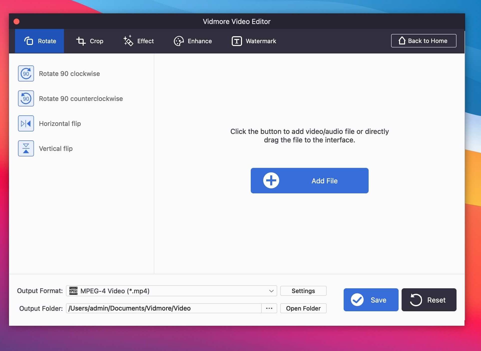Expand the Output Format dropdown
This screenshot has height=351, width=481.
click(x=171, y=291)
